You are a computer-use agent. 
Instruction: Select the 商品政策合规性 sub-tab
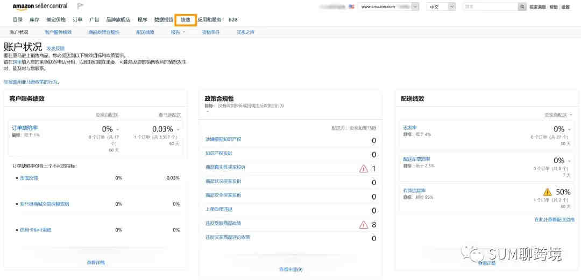[104, 32]
